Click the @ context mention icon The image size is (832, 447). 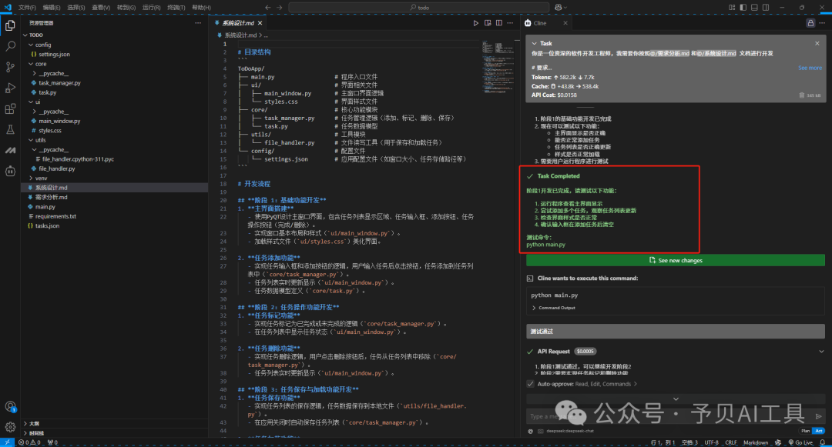coord(530,431)
